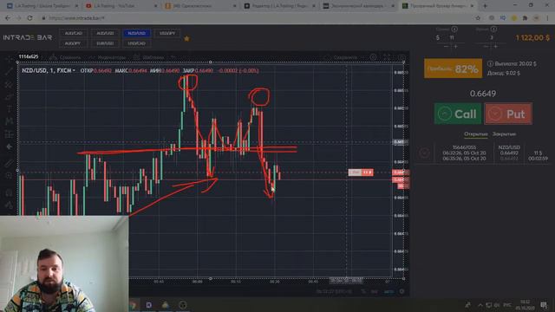Viewport: 555px width, 312px height.
Task: Toggle chart fullscreen mode icon
Action: pyautogui.click(x=387, y=57)
